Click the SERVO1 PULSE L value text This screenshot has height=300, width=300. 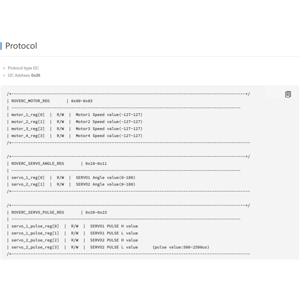coord(114,233)
